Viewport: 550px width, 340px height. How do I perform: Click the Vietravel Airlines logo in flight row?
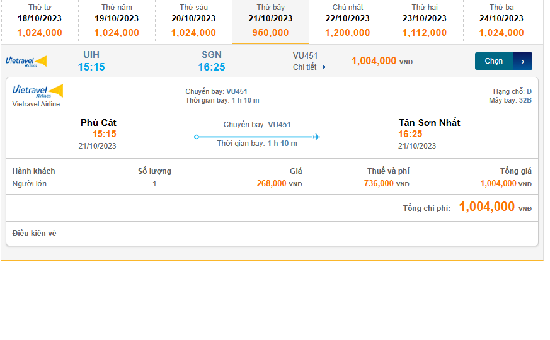tap(26, 61)
